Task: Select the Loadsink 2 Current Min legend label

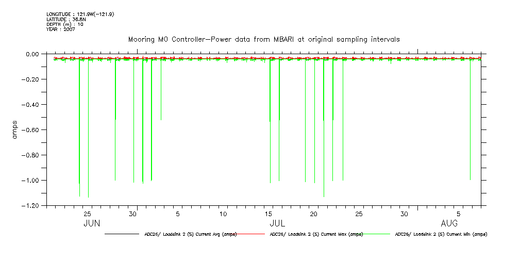Action: [441, 234]
